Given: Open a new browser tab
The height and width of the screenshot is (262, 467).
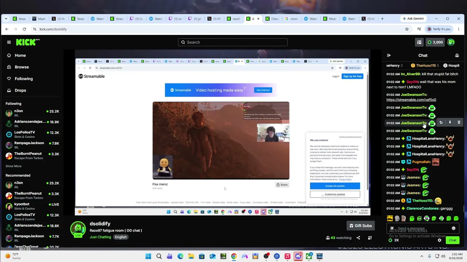Looking at the screenshot, I should [382, 19].
